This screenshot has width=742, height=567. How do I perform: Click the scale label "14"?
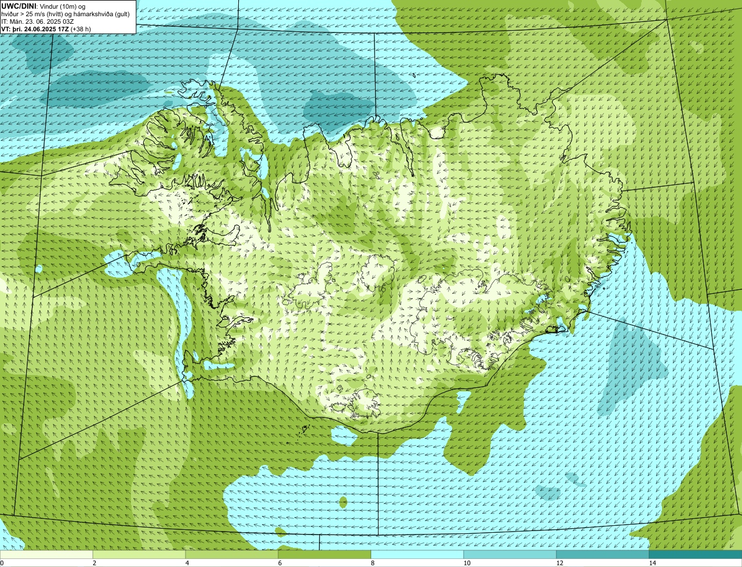652,563
